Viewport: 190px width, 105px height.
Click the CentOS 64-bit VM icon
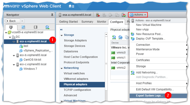coord(21,60)
